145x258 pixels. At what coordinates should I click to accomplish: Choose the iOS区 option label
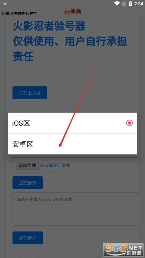(x=21, y=123)
